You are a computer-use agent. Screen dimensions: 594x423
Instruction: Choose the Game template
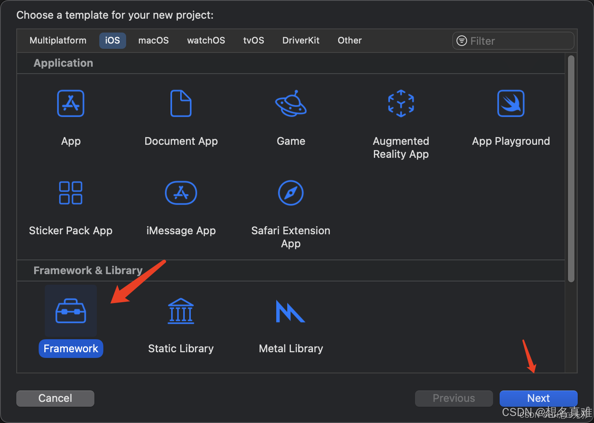coord(290,104)
